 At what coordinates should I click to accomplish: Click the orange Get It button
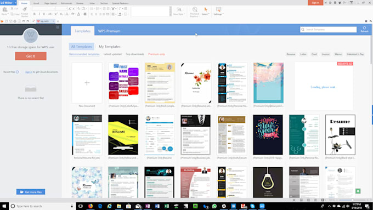[x=31, y=56]
